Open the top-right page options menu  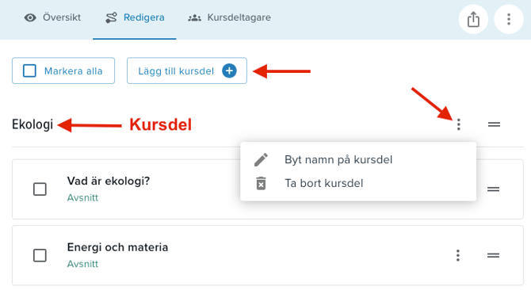(x=509, y=19)
